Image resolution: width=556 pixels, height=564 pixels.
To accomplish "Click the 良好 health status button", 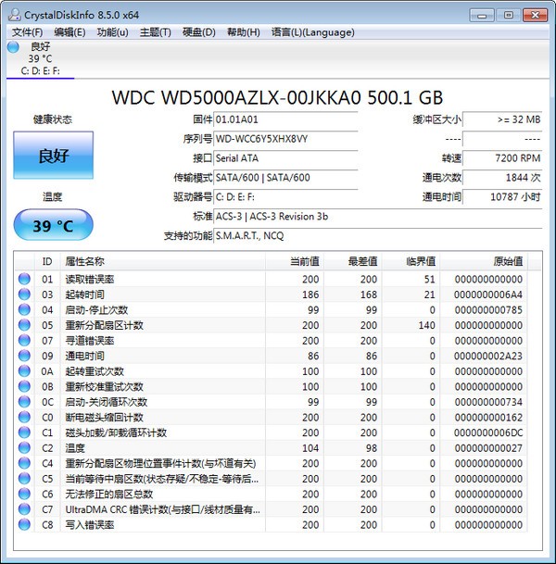I will coord(53,155).
